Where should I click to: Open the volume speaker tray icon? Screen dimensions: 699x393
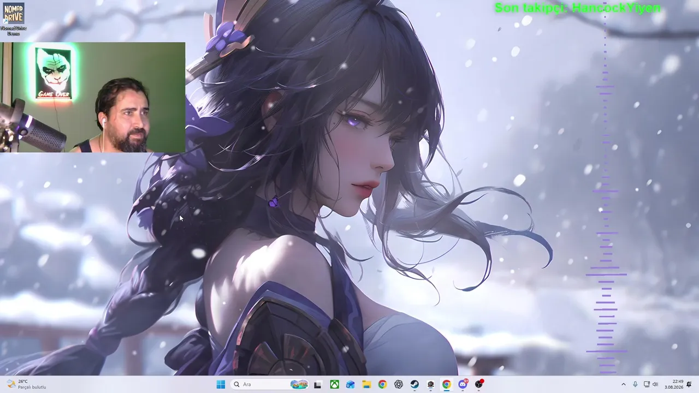(655, 384)
